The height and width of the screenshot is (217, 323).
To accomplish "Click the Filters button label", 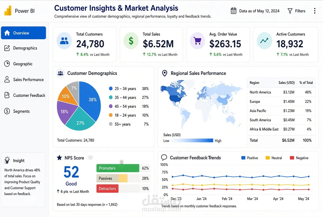I will pos(300,11).
